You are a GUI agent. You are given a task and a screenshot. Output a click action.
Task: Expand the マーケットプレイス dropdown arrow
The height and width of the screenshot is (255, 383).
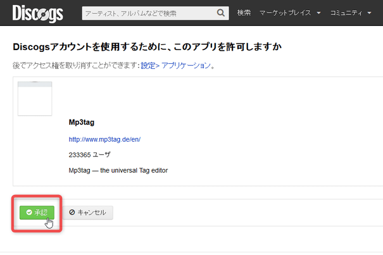click(x=318, y=13)
